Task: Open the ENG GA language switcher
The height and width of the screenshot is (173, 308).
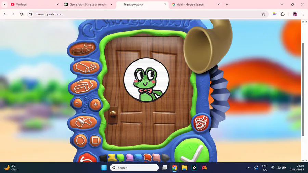Action: [265, 168]
